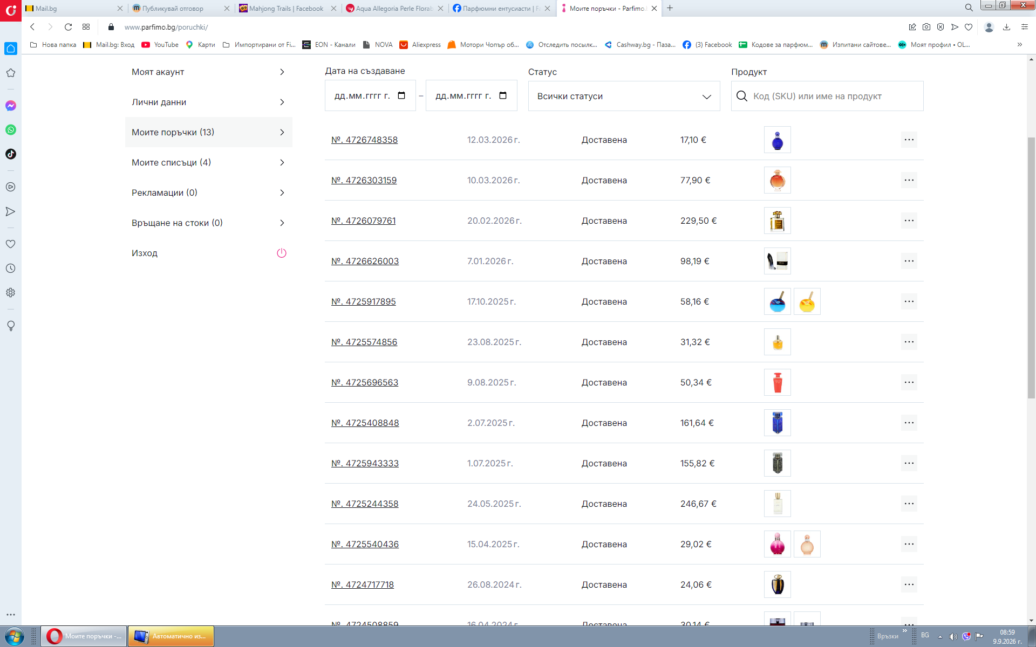Open order link № 4726303159

pyautogui.click(x=364, y=180)
